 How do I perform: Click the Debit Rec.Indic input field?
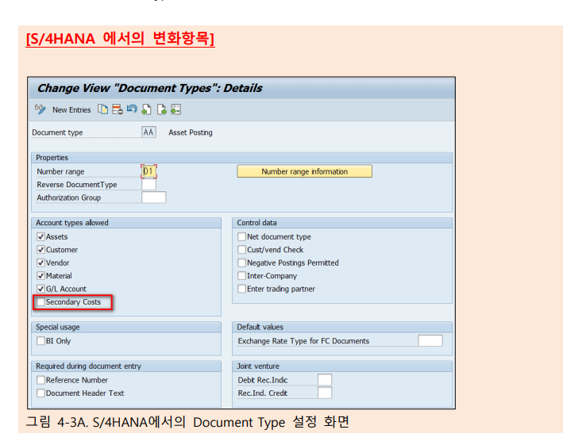point(325,380)
